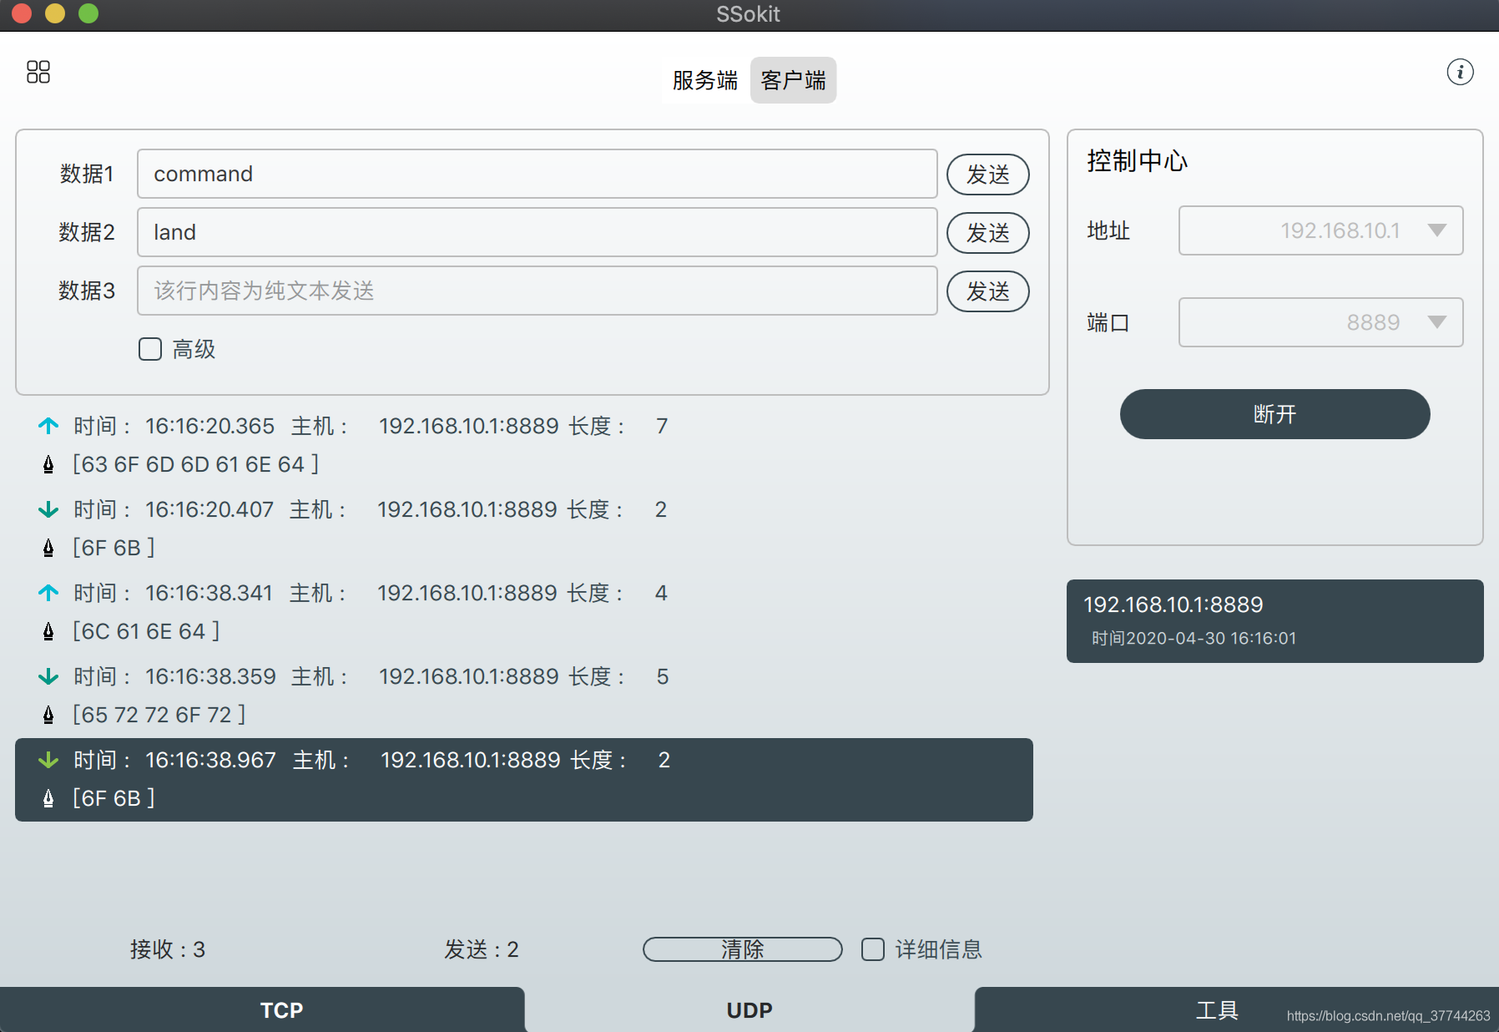
Task: Enable the 高级 advanced checkbox
Action: (x=150, y=349)
